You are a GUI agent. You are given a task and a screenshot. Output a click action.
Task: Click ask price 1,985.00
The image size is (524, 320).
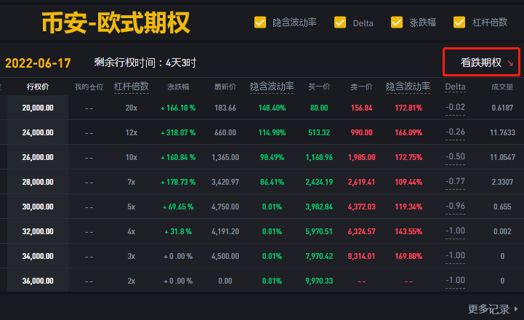362,157
